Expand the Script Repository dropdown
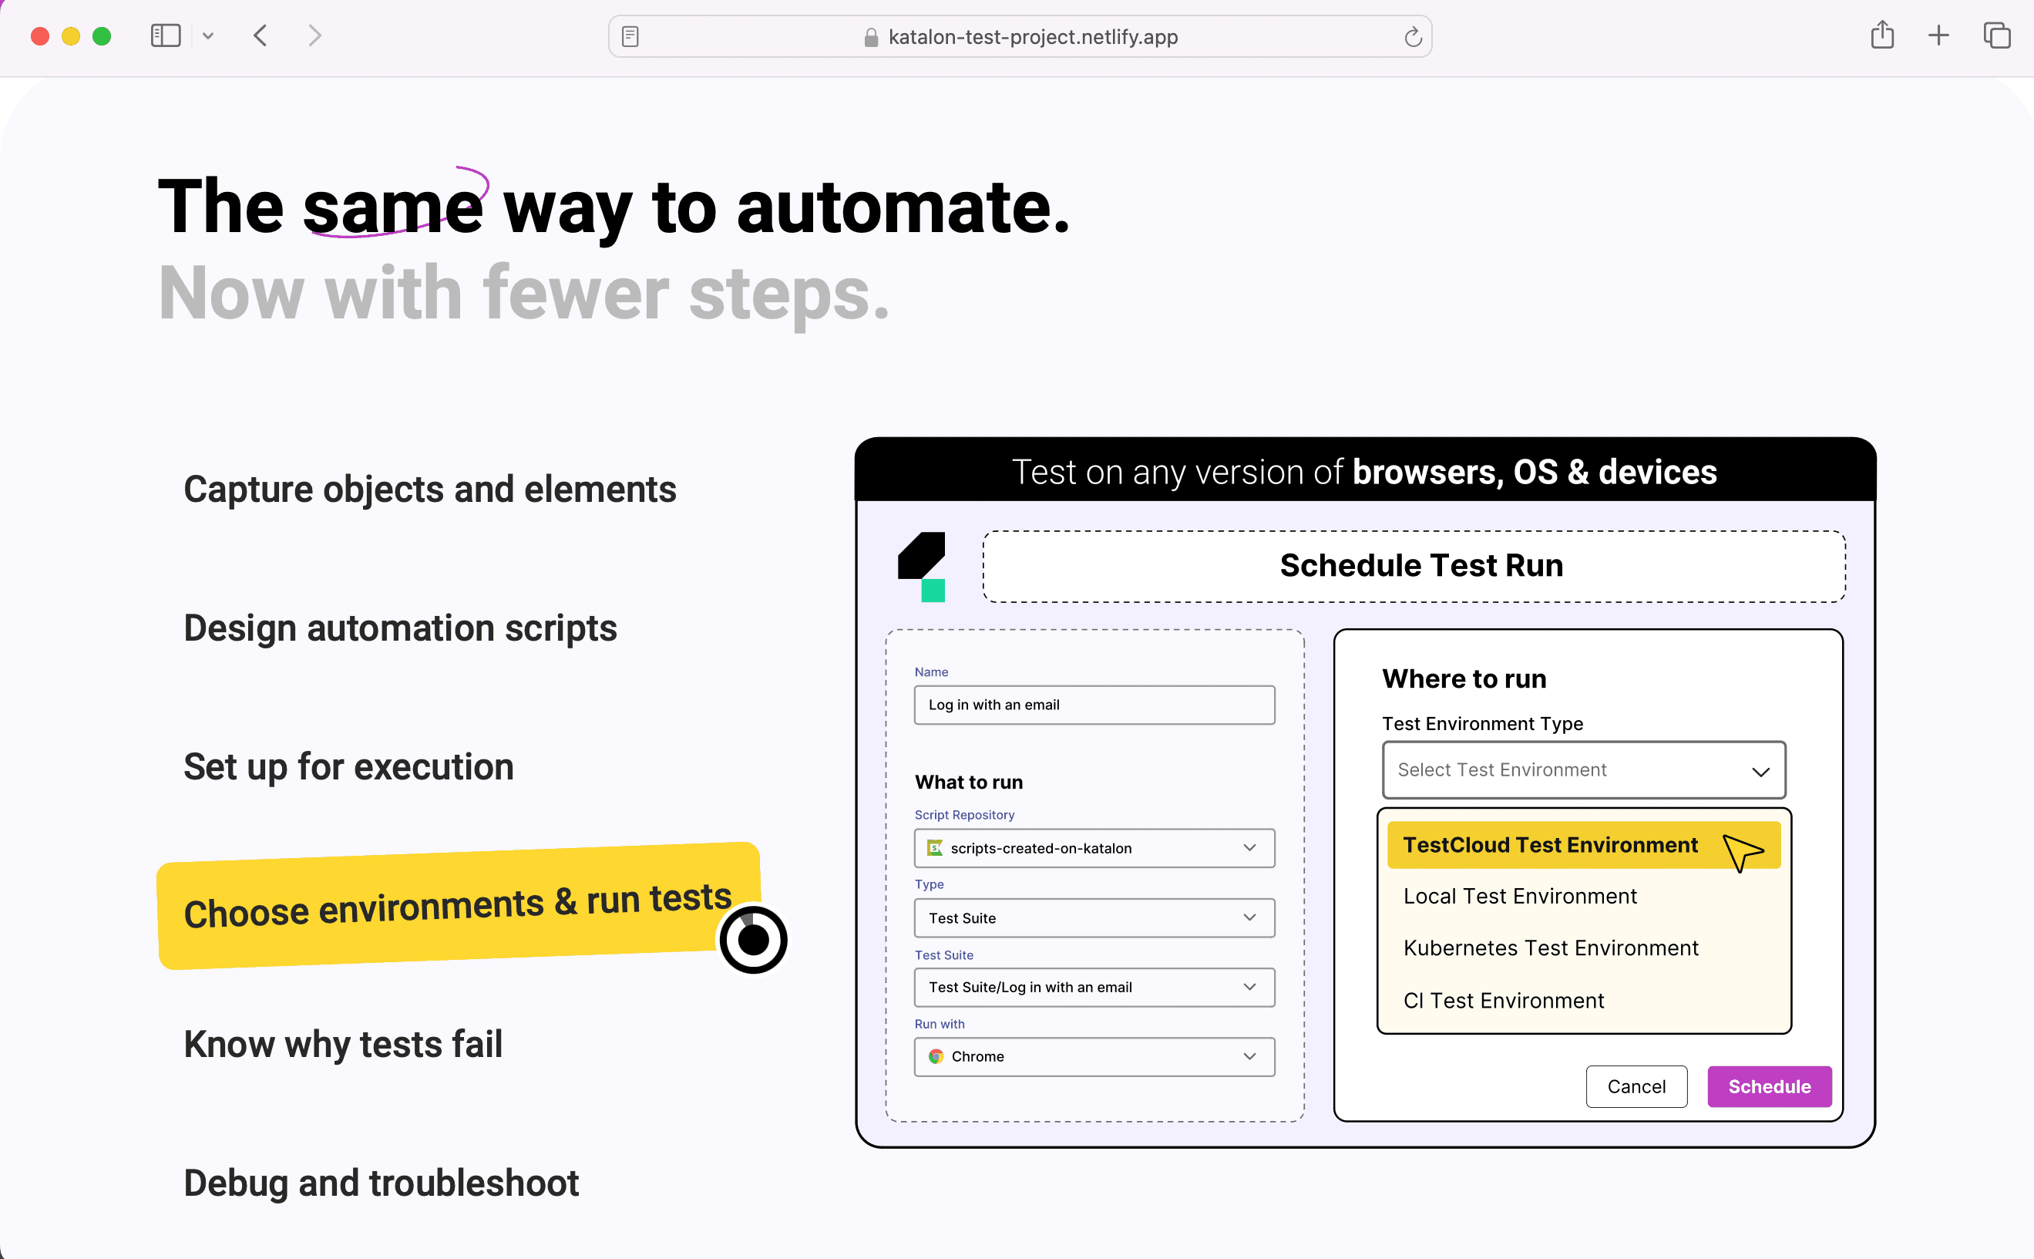 point(1094,847)
